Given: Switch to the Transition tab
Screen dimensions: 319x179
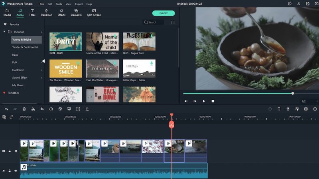Looking at the screenshot, I should [x=46, y=13].
